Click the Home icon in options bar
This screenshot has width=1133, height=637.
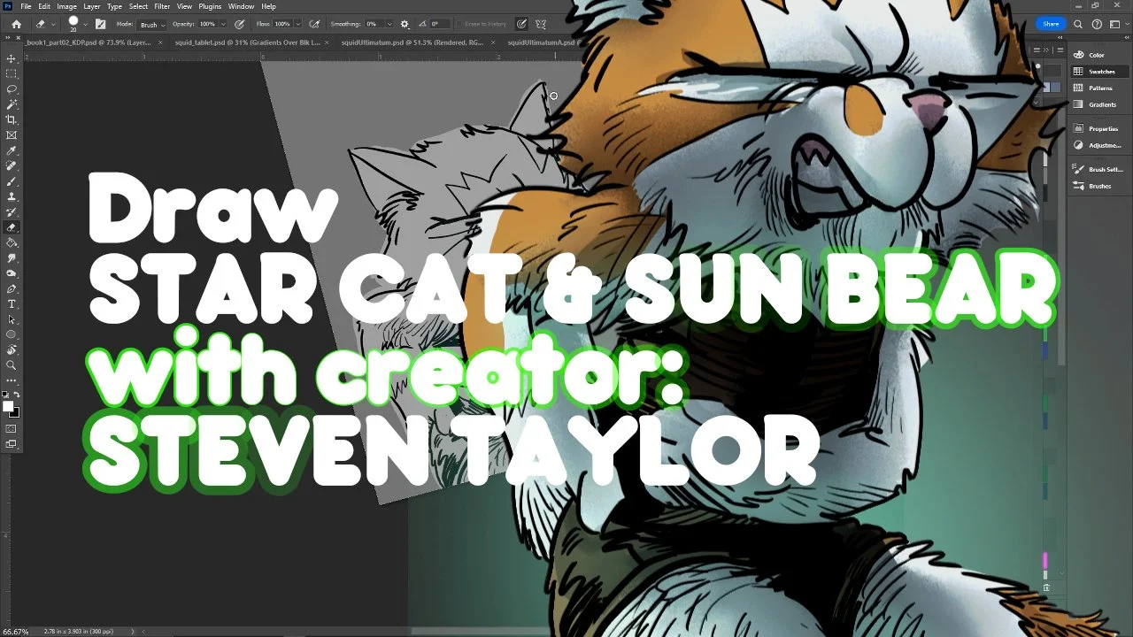[16, 24]
